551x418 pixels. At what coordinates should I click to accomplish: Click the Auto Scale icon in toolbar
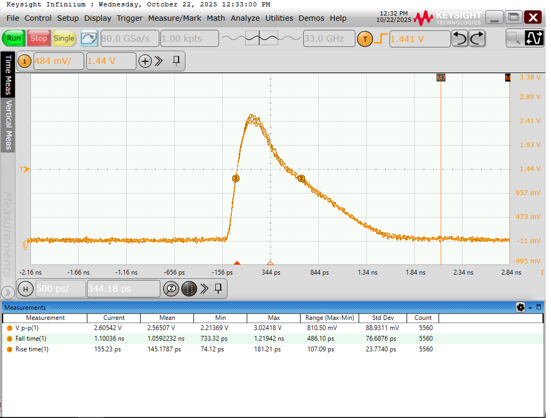click(533, 38)
